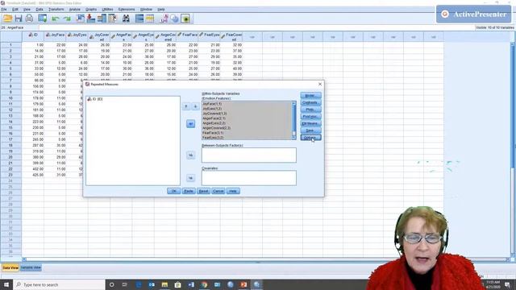
Task: Click the Use variable sets icon
Action: 174,19
